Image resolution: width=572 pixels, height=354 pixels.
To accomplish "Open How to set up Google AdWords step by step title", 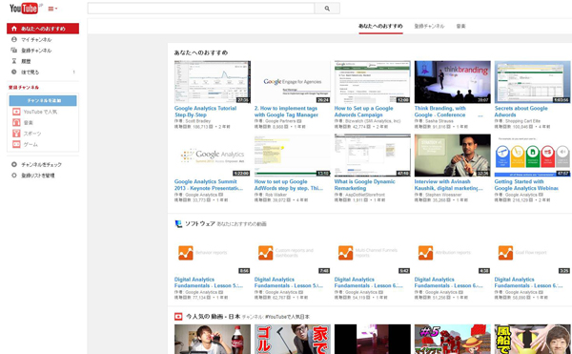I will (x=289, y=185).
